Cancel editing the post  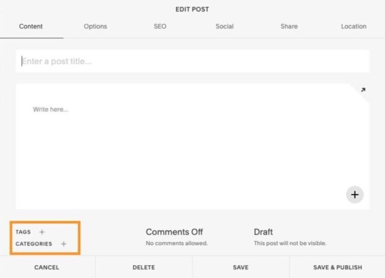click(x=47, y=267)
